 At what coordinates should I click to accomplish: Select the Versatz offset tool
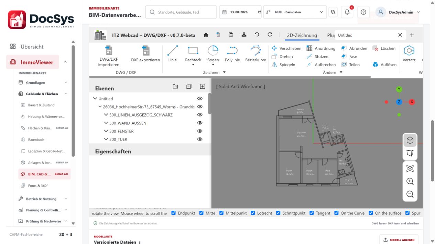[x=409, y=54]
